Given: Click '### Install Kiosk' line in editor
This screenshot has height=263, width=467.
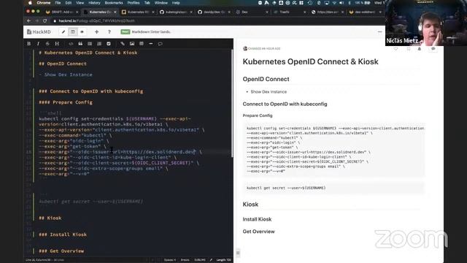Looking at the screenshot, I should pyautogui.click(x=63, y=235).
